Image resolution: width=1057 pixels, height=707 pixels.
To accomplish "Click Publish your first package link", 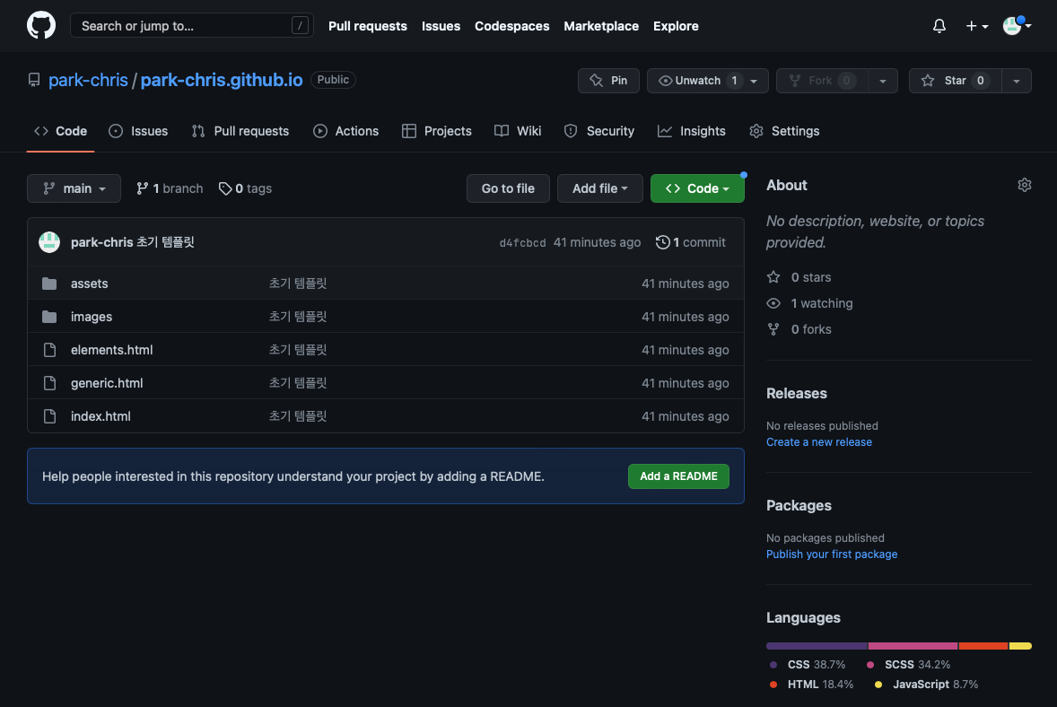I will [x=832, y=554].
